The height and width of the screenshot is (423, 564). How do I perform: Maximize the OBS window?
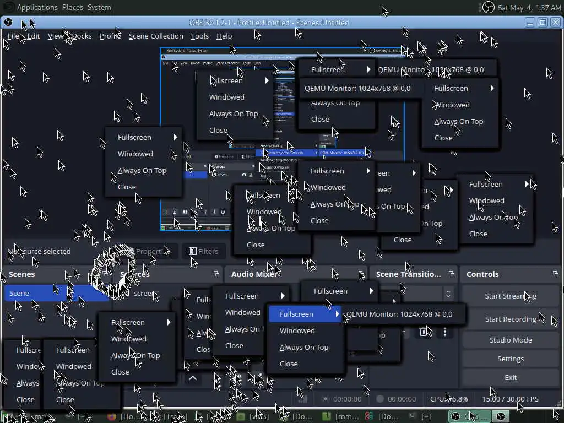(x=543, y=22)
